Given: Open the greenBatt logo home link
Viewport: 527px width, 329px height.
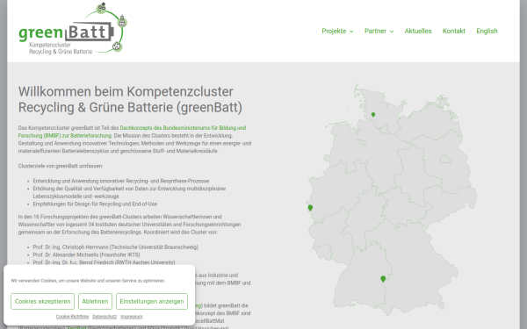Looking at the screenshot, I should click(73, 29).
